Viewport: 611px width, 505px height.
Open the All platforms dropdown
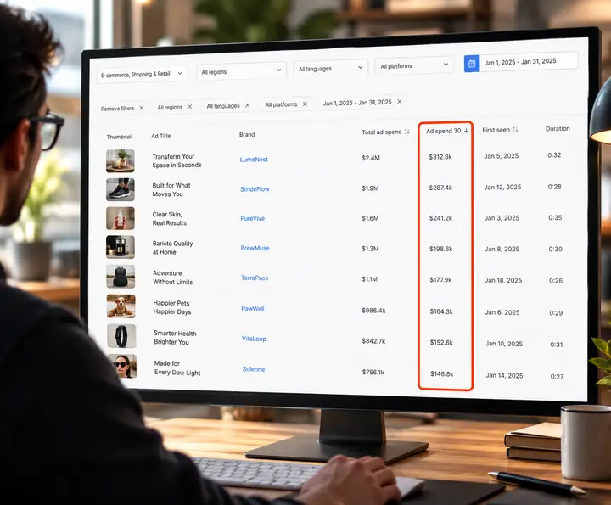(x=414, y=65)
